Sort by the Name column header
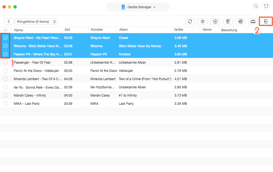The height and width of the screenshot is (172, 273). (x=18, y=30)
